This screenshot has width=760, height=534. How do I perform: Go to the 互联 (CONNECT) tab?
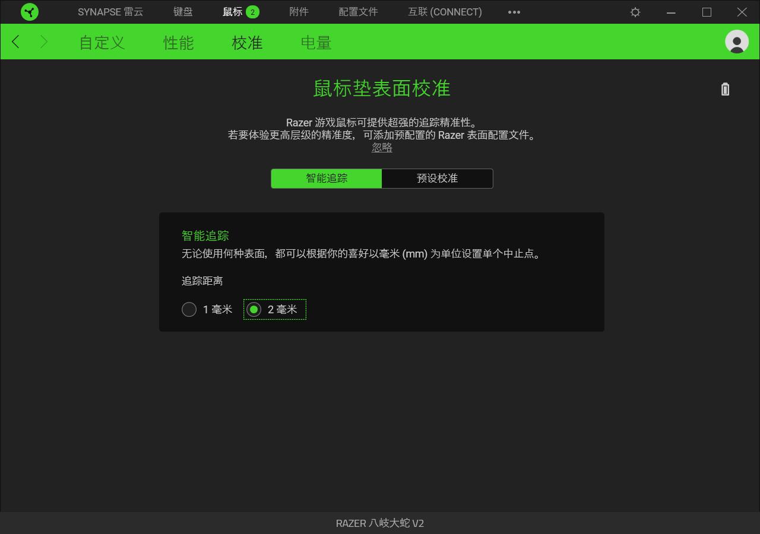445,12
